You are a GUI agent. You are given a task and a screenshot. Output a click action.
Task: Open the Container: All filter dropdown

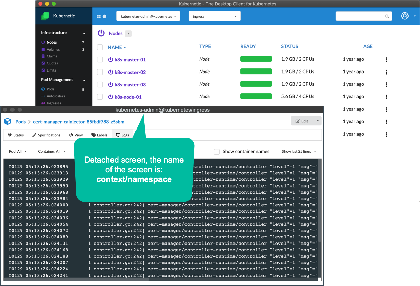tap(52, 152)
